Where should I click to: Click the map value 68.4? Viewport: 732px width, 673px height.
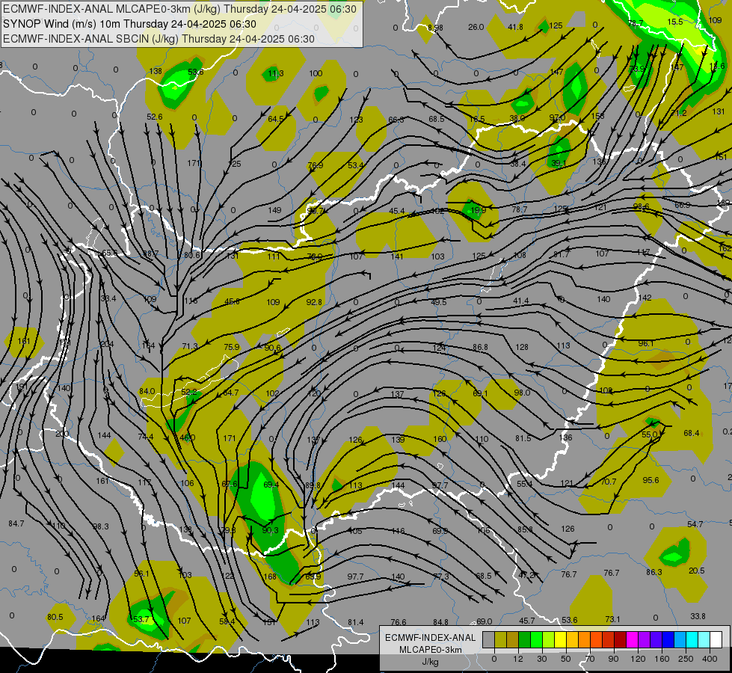point(692,433)
